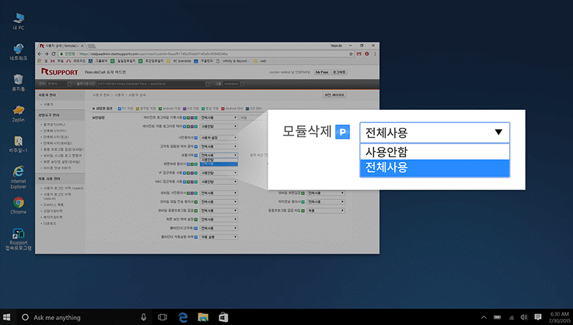Click the browser back arrow
This screenshot has height=325, width=573.
tap(40, 54)
